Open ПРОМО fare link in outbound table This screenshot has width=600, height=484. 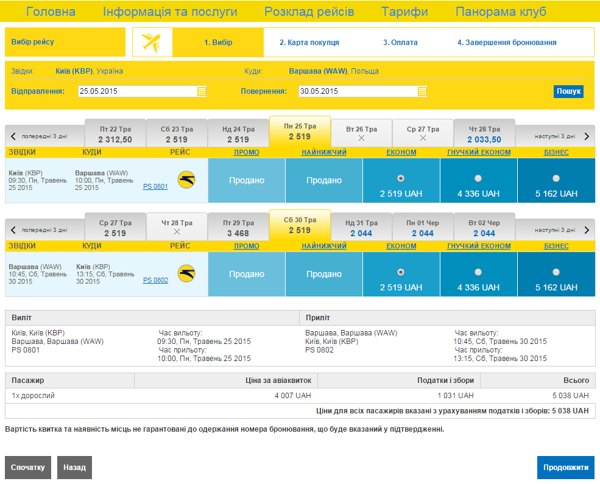(x=247, y=152)
